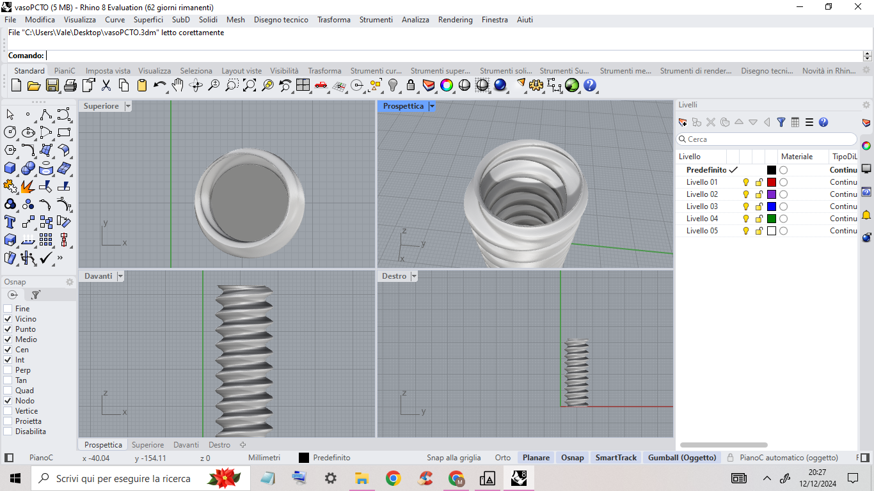Toggle the lock on Livello 03
This screenshot has height=491, width=874.
759,207
